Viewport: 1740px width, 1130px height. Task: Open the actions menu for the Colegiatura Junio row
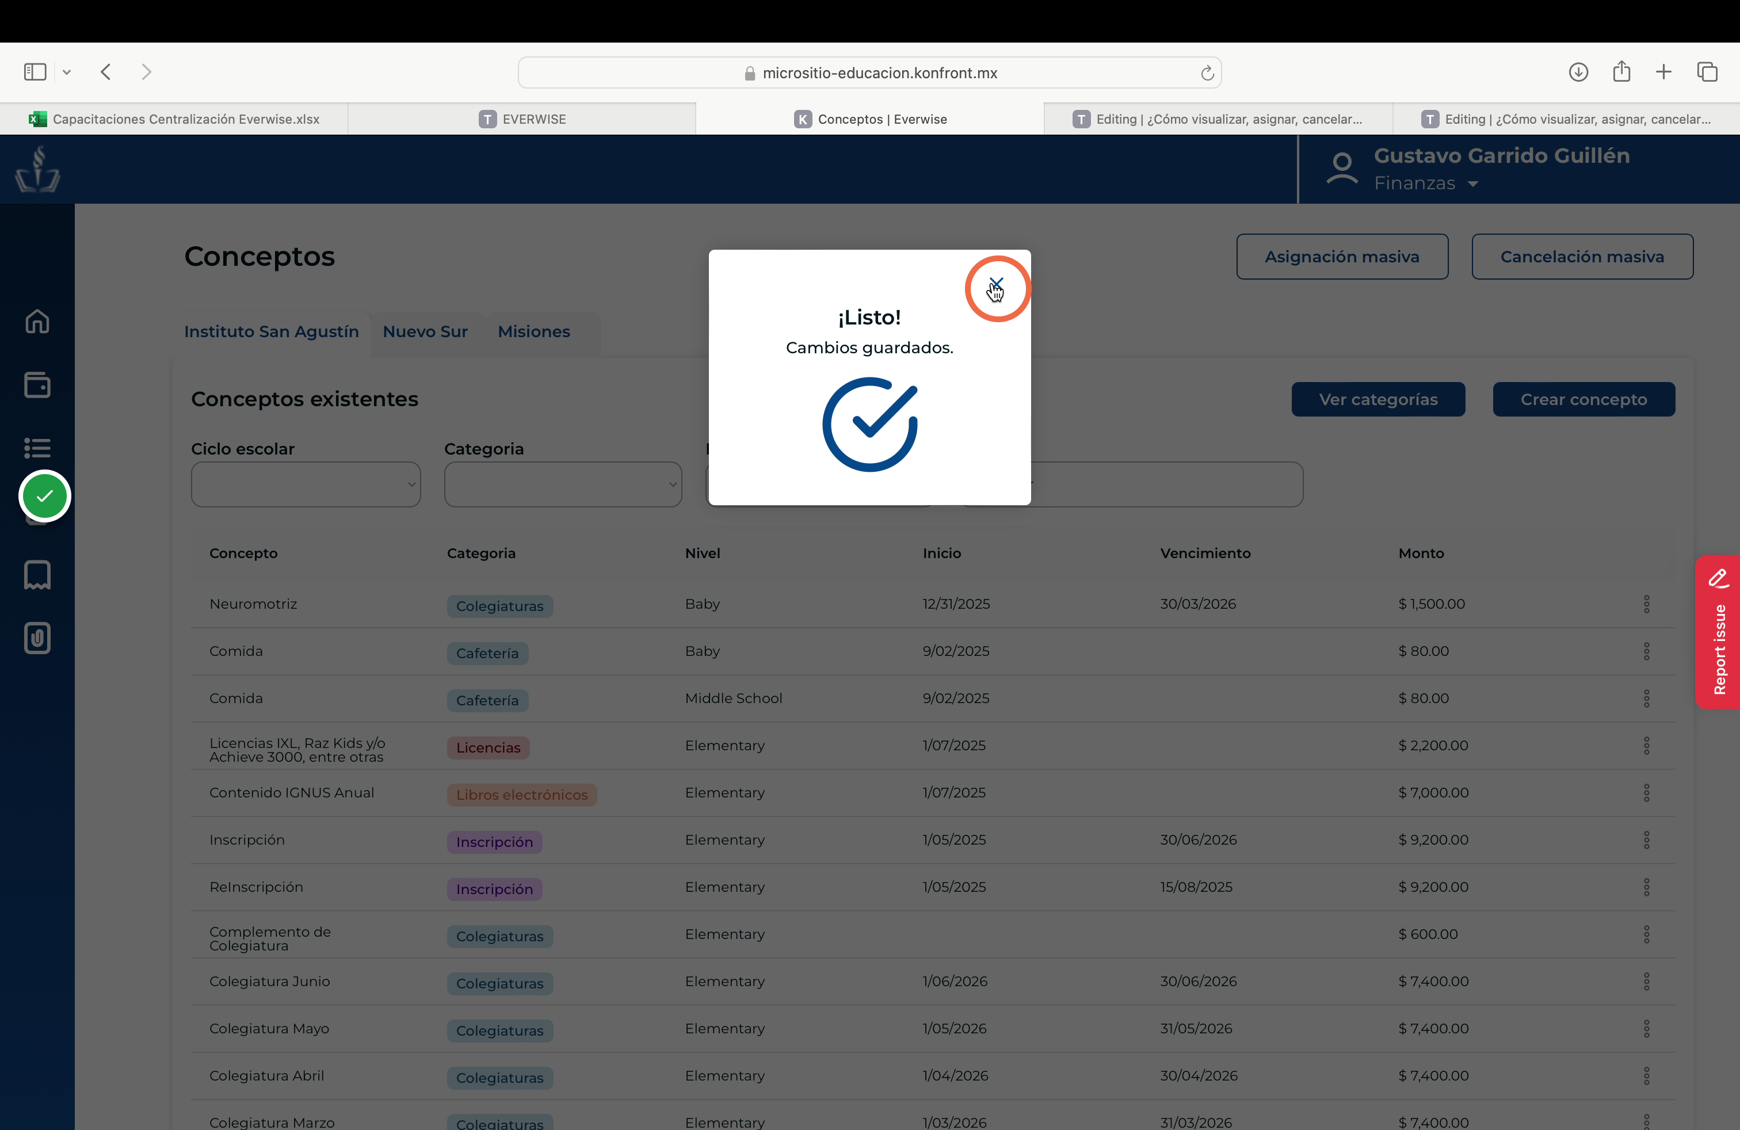point(1646,982)
